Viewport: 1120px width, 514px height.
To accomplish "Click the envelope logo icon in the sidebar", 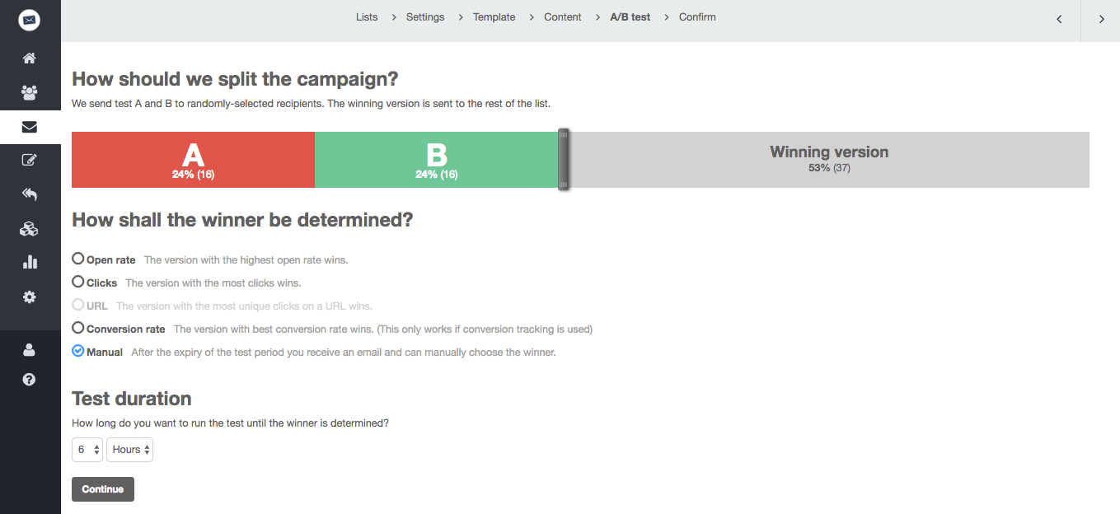I will click(30, 20).
